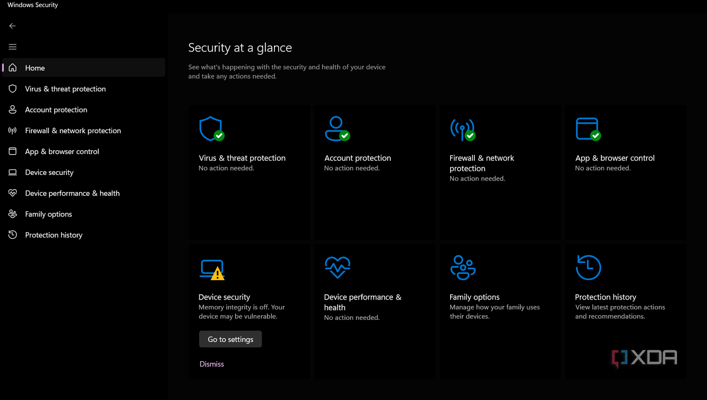Open the Account protection person tile icon
707x400 pixels.
[337, 129]
